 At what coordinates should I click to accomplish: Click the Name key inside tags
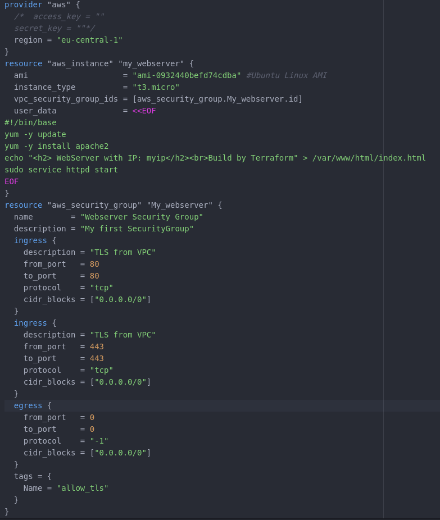tap(33, 488)
